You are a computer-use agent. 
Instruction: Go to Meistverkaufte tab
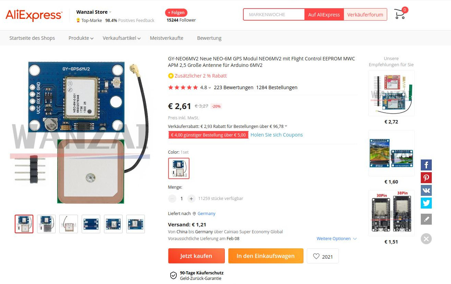[x=166, y=38]
